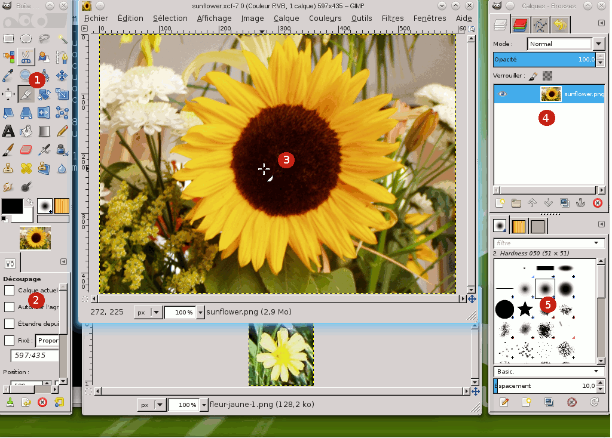Screen dimensions: 612x438
Task: Choose the Move tool in the toolbox
Action: coord(62,76)
